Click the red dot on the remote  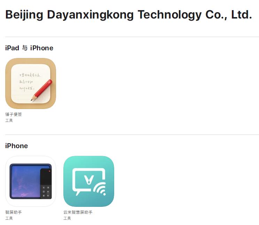click(x=49, y=171)
